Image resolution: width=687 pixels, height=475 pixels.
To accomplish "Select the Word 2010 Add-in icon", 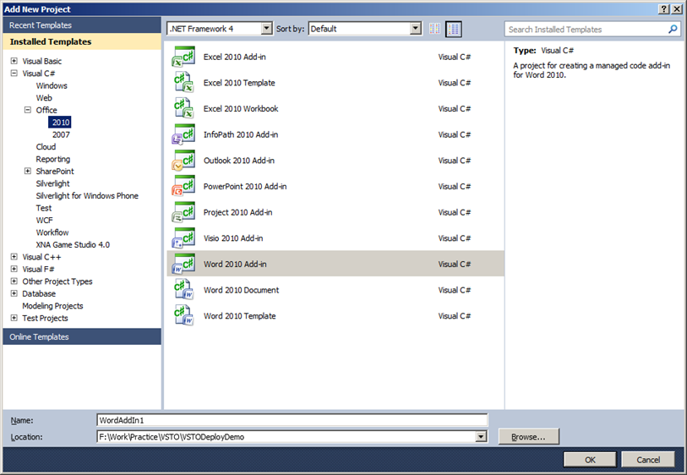I will [x=183, y=264].
